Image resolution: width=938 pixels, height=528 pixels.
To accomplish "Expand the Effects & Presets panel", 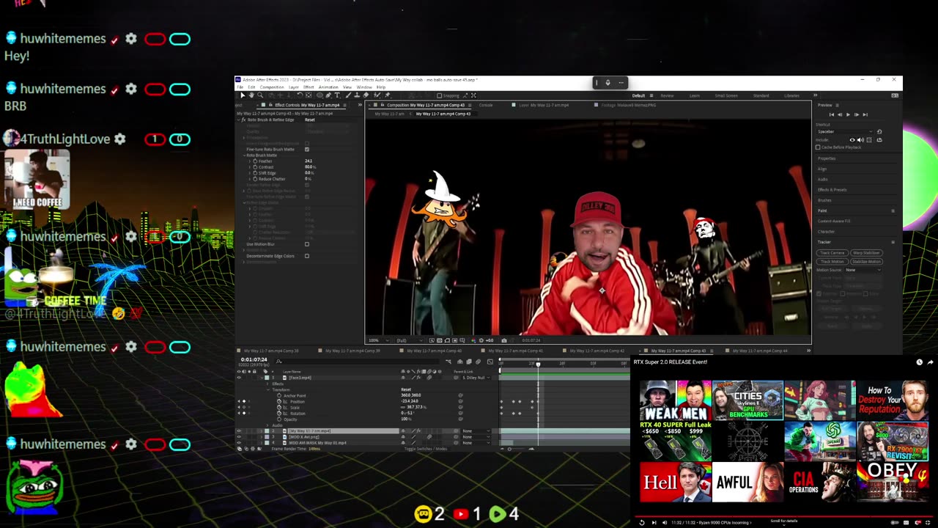I will coord(833,190).
